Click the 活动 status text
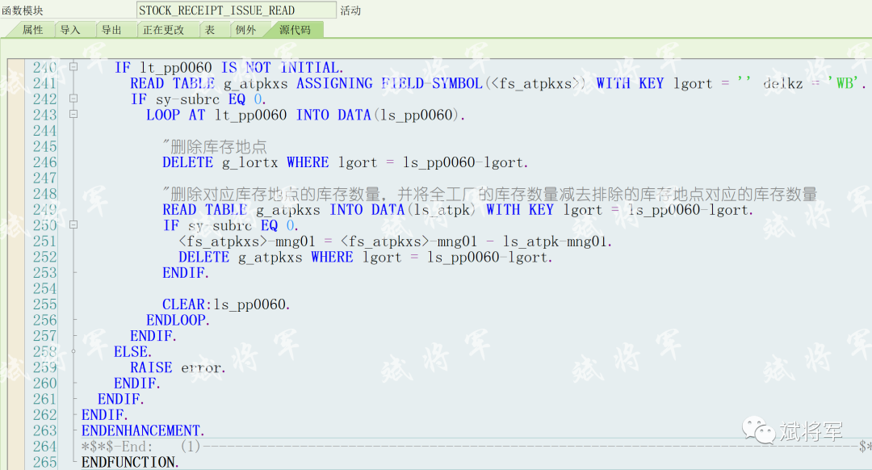The image size is (872, 470). click(x=350, y=10)
